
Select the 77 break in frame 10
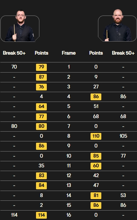[123, 156]
